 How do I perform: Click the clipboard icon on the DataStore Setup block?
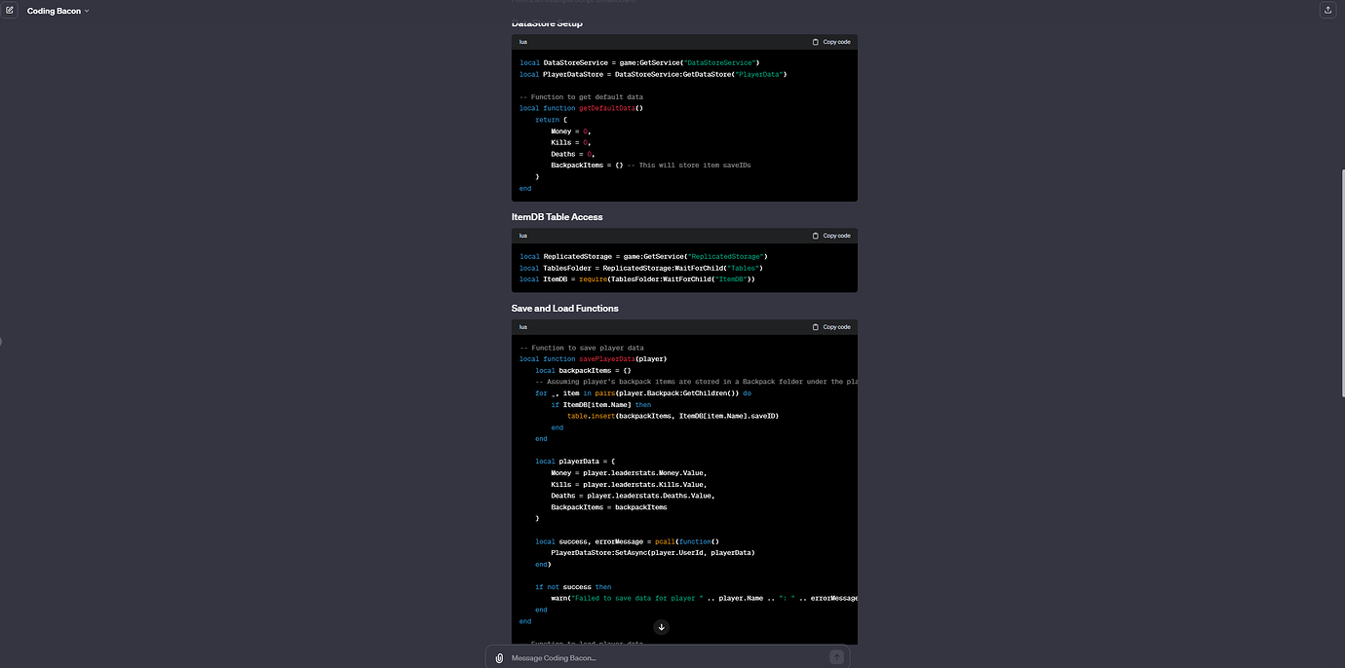(815, 42)
